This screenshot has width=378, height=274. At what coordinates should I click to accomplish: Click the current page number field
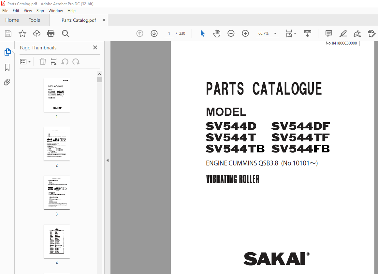(x=169, y=33)
